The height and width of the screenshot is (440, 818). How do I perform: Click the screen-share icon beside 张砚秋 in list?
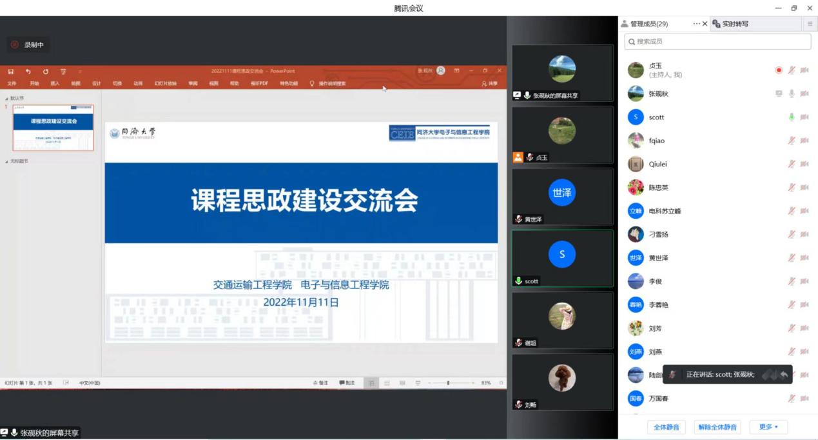[779, 94]
